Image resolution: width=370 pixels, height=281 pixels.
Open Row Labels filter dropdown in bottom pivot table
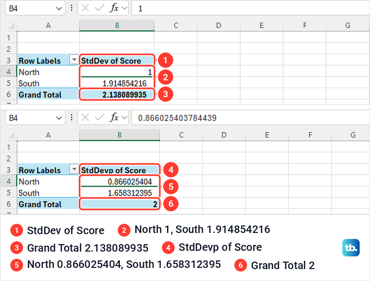pos(74,169)
